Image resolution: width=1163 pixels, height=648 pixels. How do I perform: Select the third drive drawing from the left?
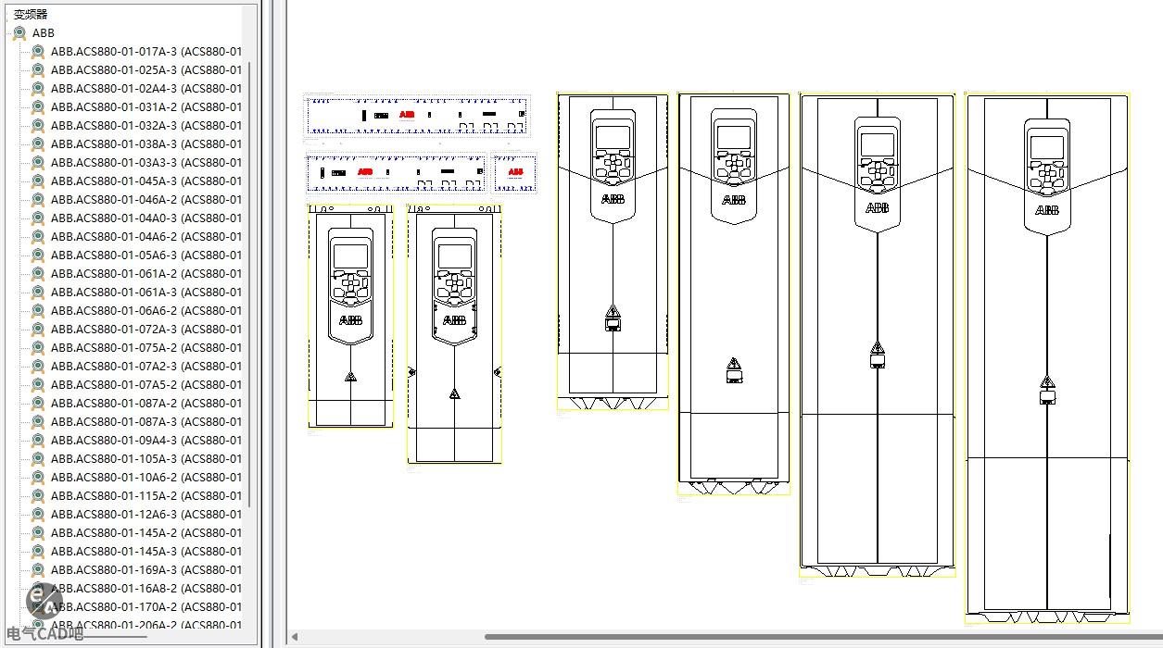point(613,251)
